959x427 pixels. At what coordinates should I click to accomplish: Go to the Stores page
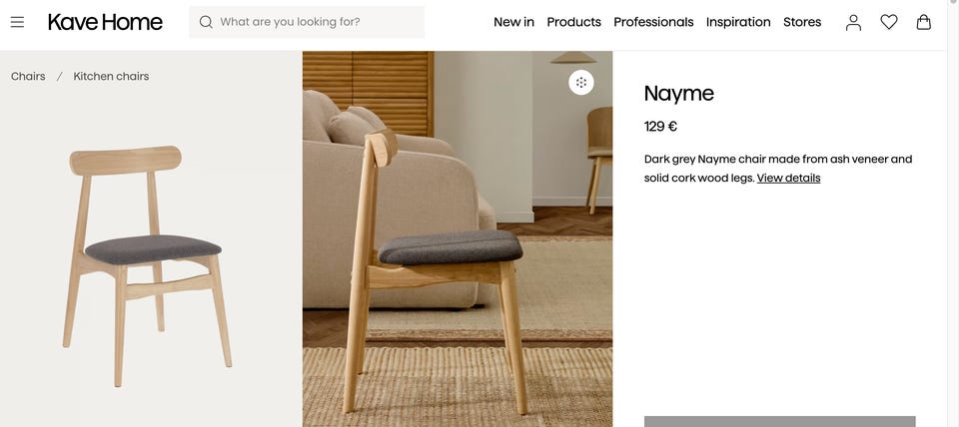pos(802,22)
